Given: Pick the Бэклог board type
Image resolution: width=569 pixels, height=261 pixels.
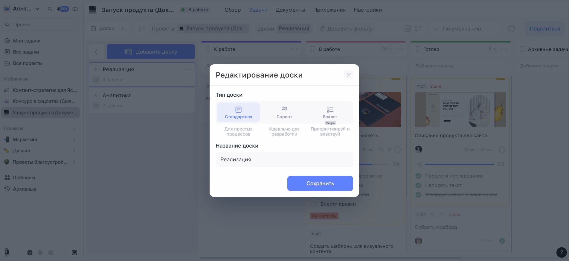Looking at the screenshot, I should coord(330,113).
